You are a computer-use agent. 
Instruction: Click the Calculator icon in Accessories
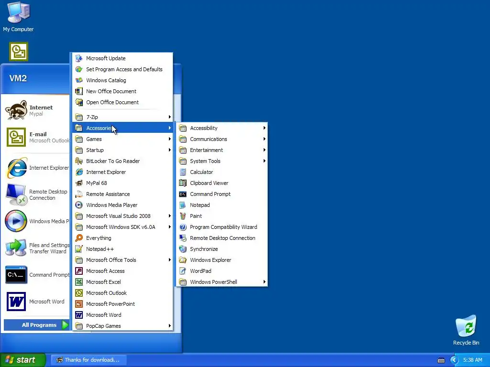(x=183, y=172)
